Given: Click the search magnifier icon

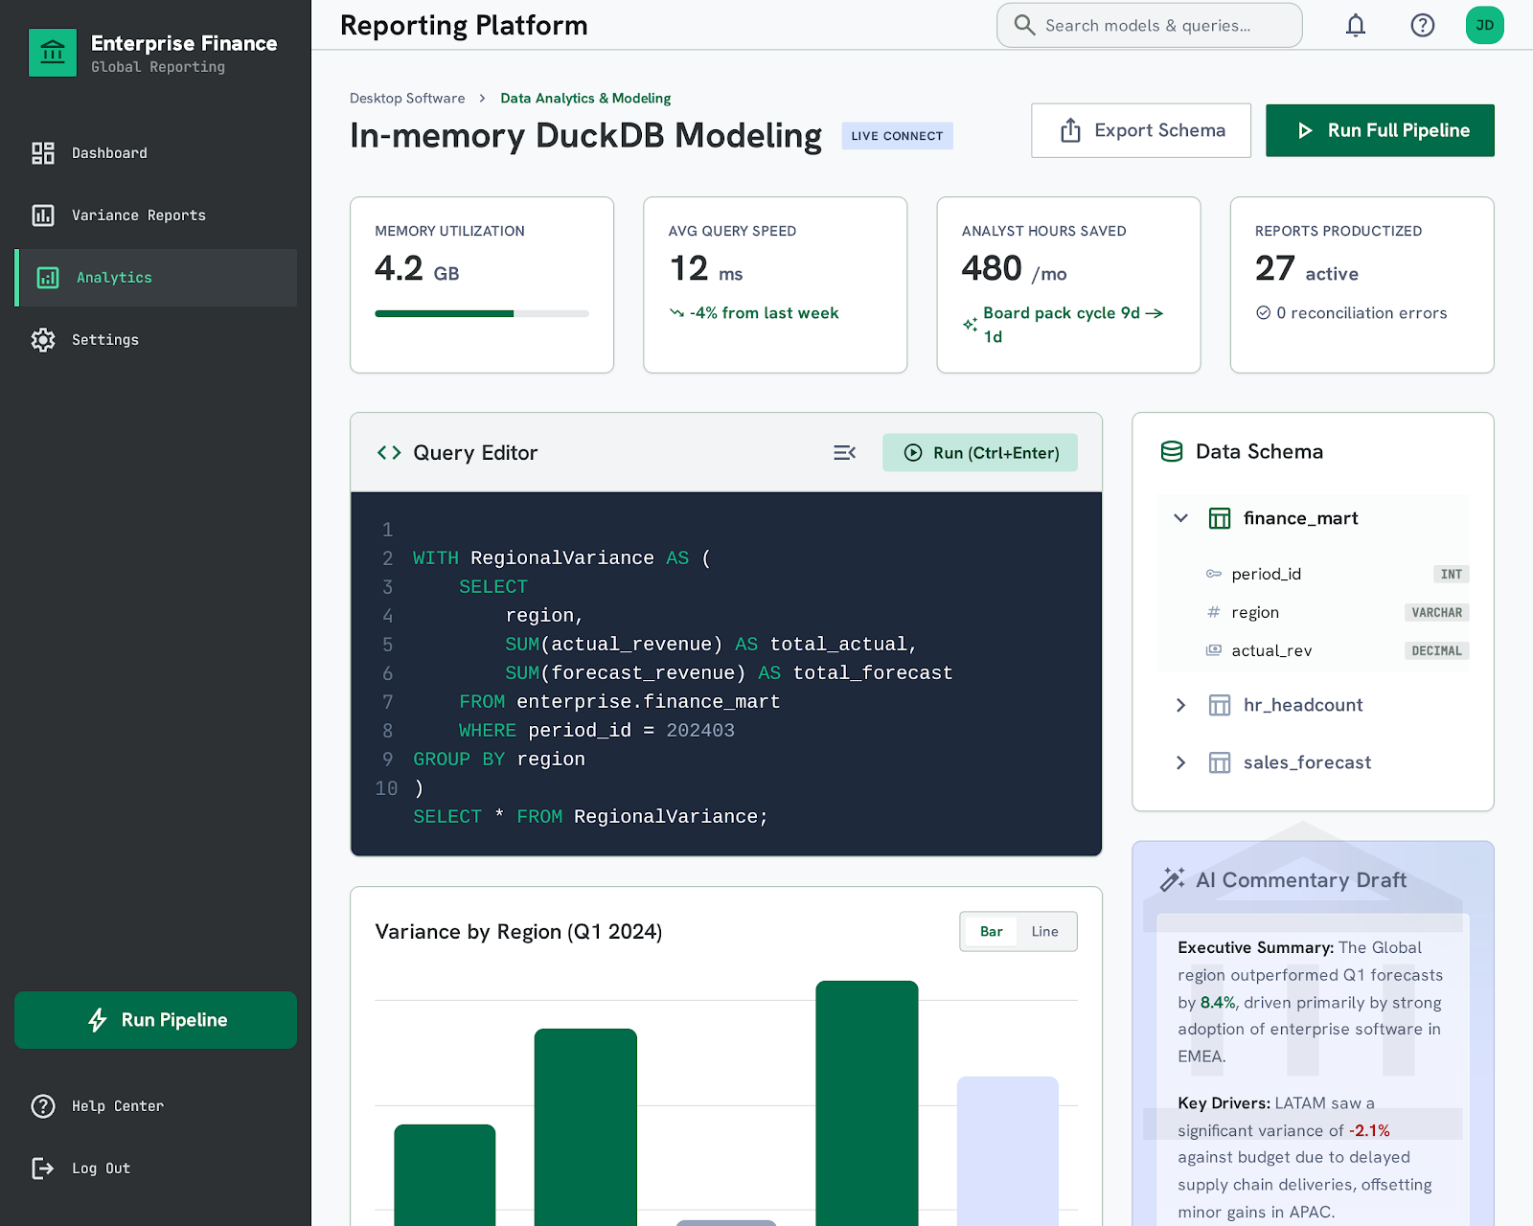Looking at the screenshot, I should (1024, 25).
